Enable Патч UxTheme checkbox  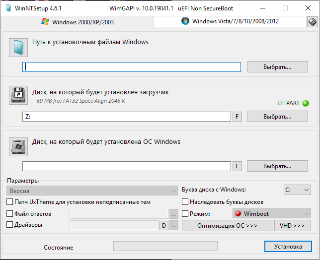pos(10,202)
